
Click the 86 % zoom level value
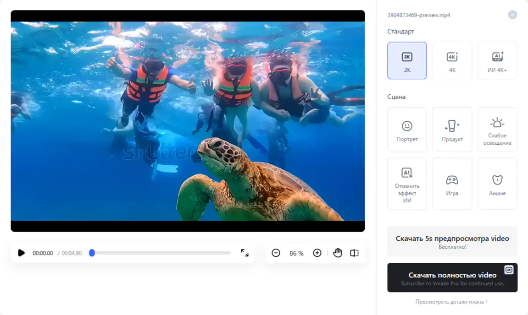click(x=296, y=253)
